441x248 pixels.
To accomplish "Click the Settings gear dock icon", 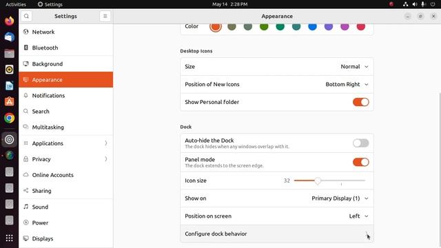I will point(9,139).
